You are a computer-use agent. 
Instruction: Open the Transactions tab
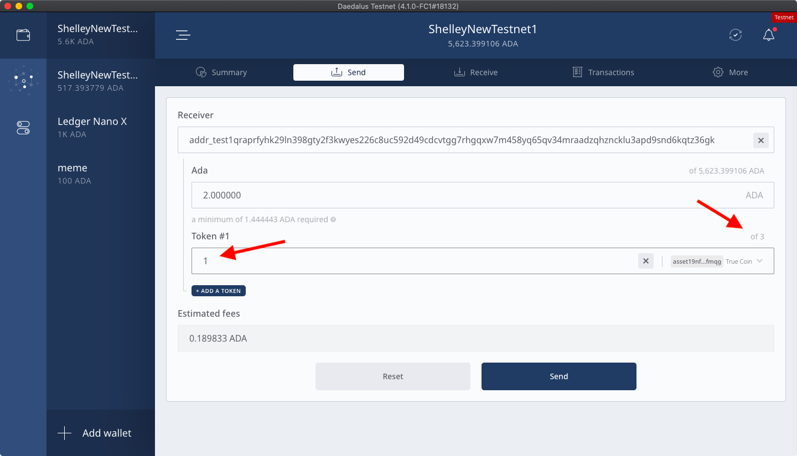click(x=603, y=72)
